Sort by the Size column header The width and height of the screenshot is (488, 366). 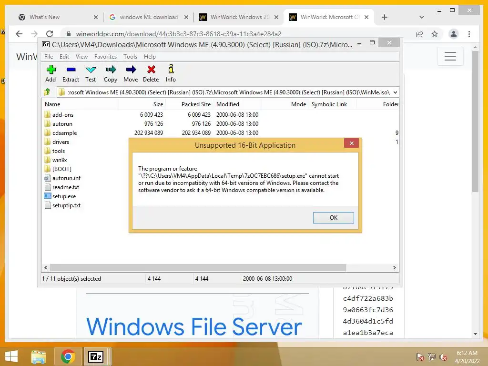click(x=142, y=104)
